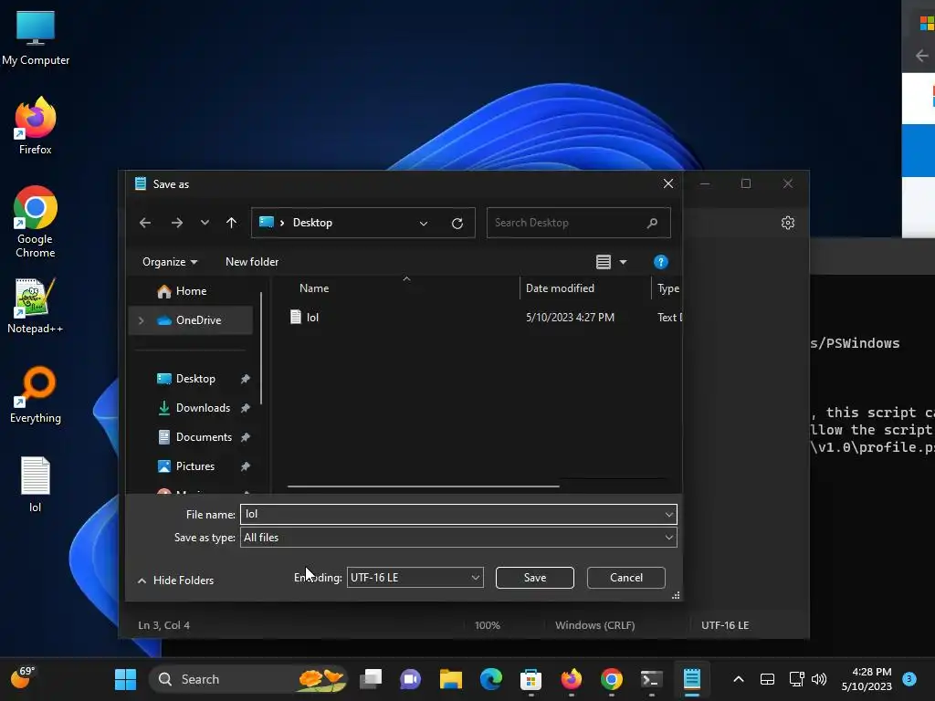Sort files by Name column
935x701 pixels.
[x=314, y=288]
